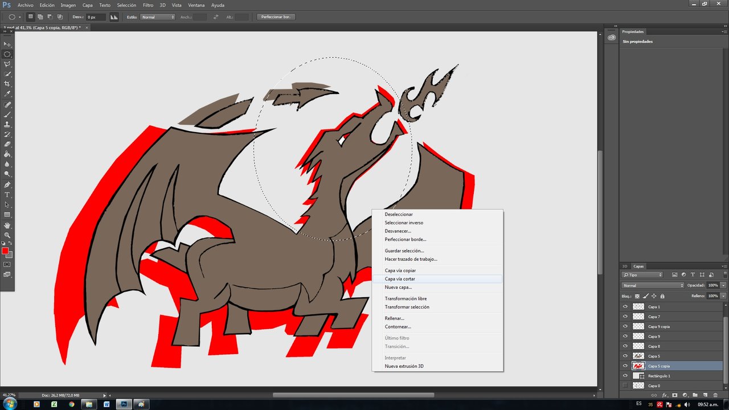
Task: Click the red foreground color swatch
Action: [5, 251]
